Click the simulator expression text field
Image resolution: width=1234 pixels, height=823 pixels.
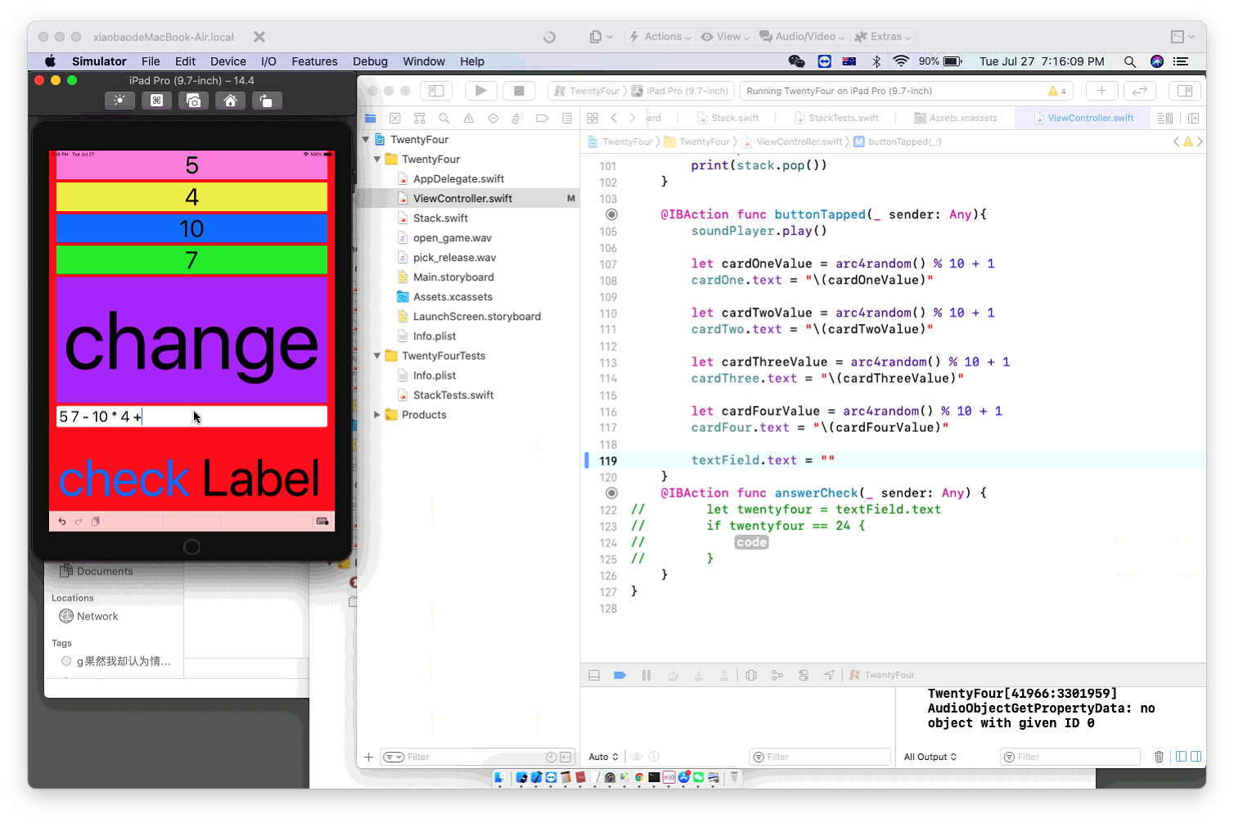[191, 416]
